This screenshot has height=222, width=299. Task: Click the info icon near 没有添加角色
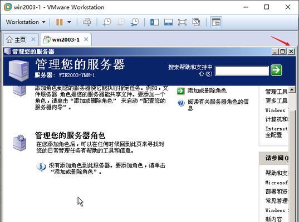tap(41, 167)
